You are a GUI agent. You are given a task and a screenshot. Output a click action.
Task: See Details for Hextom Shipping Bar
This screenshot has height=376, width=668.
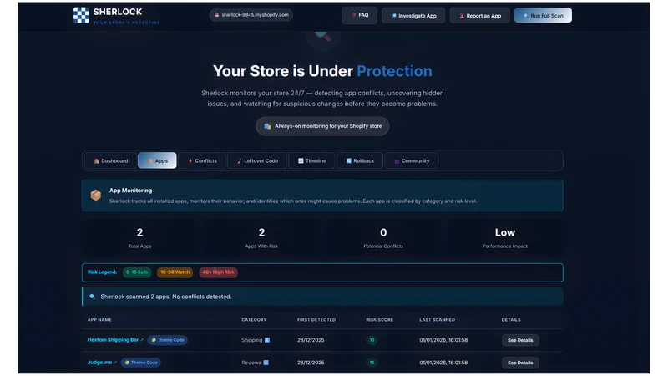[520, 340]
